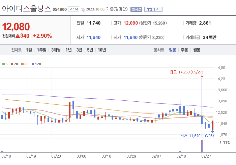
Task: Switch to the 주봉 candle chart
Action: coord(184,50)
